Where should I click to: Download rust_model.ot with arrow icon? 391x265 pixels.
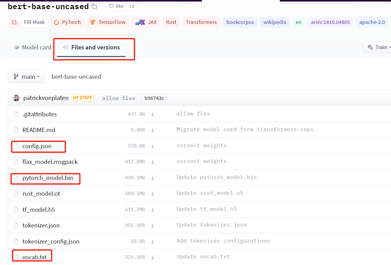click(153, 194)
